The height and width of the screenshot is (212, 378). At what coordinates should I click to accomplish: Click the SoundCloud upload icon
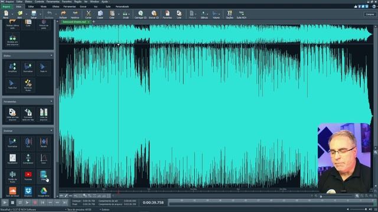pos(12,192)
